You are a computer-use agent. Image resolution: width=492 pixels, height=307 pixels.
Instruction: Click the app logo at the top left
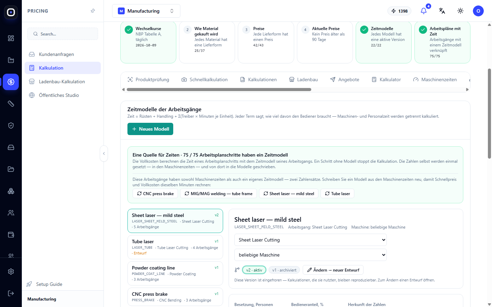(11, 12)
